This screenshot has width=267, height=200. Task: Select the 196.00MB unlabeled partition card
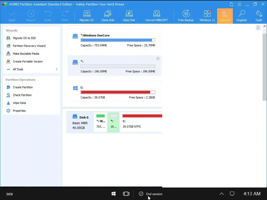coord(114,65)
